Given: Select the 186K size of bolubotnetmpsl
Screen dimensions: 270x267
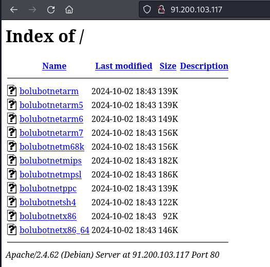Looking at the screenshot, I should click(168, 174).
